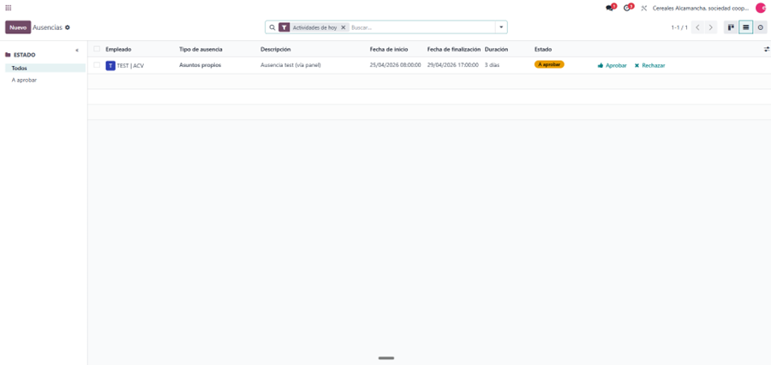This screenshot has height=365, width=771.
Task: Expand the search options dropdown arrow
Action: [501, 27]
